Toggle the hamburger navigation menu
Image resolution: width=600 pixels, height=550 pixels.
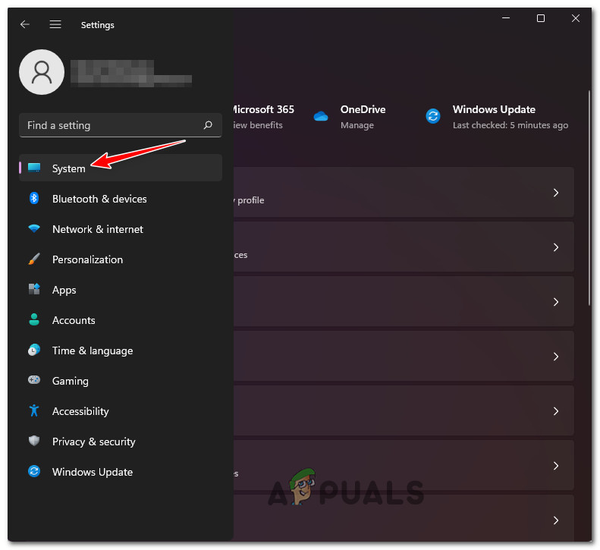point(55,24)
